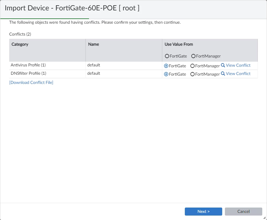Click default name in DNSfilter Profile row

point(94,73)
